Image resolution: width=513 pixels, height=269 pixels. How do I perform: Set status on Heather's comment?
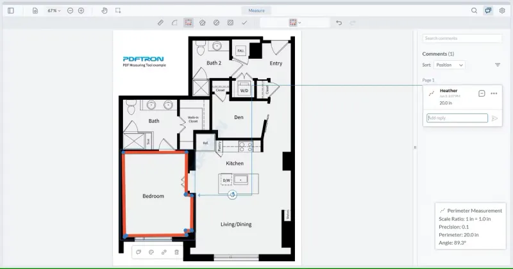(482, 94)
